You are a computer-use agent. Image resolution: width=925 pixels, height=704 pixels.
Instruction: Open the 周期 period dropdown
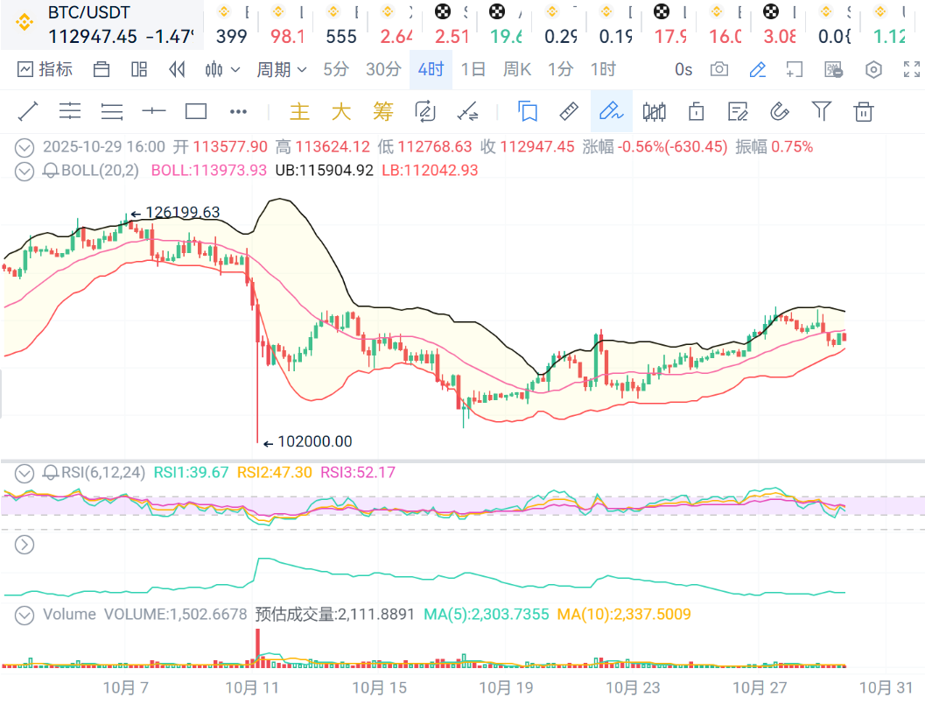281,69
